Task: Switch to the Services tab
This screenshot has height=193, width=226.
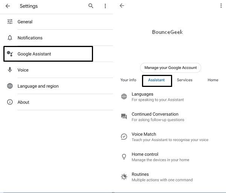Action: coord(185,80)
